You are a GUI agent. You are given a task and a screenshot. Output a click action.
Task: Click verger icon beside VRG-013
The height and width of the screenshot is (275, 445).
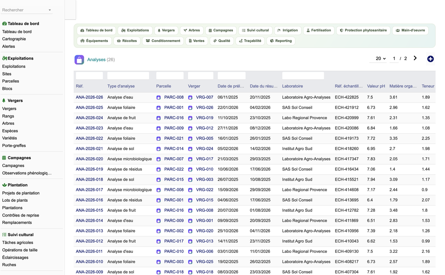tap(190, 241)
